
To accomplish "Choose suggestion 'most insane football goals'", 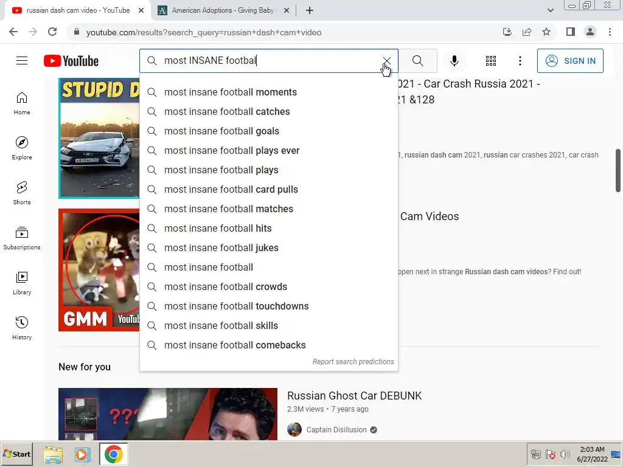I will pos(268,131).
